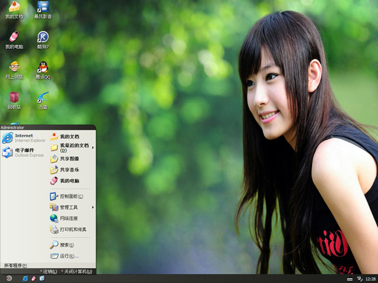This screenshot has height=283, width=378.
Task: Open 迅雷 download manager desktop icon
Action: click(x=43, y=98)
